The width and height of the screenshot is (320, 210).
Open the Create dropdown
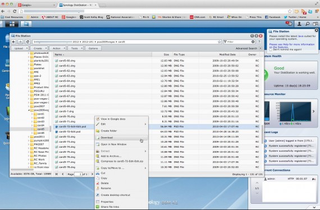[39, 48]
